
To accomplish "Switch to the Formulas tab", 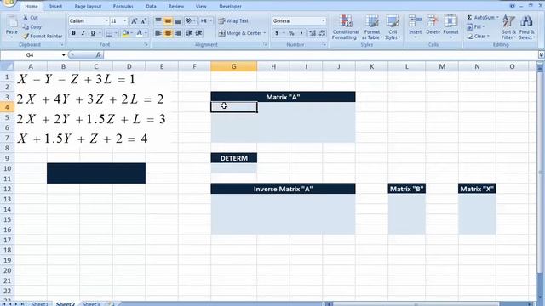I will coord(123,6).
